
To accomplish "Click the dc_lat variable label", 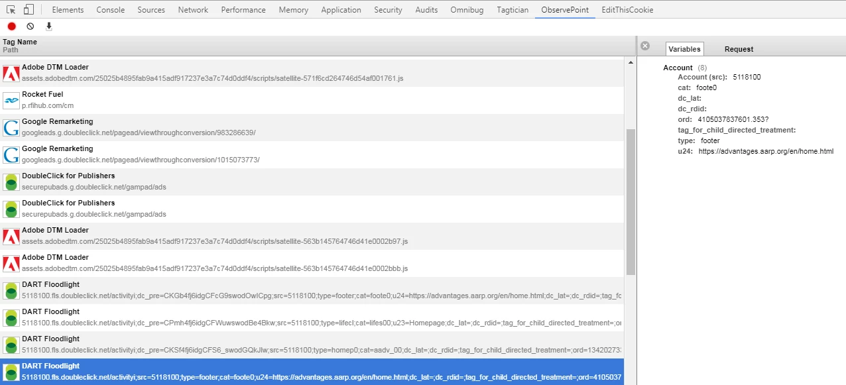I will click(x=690, y=98).
